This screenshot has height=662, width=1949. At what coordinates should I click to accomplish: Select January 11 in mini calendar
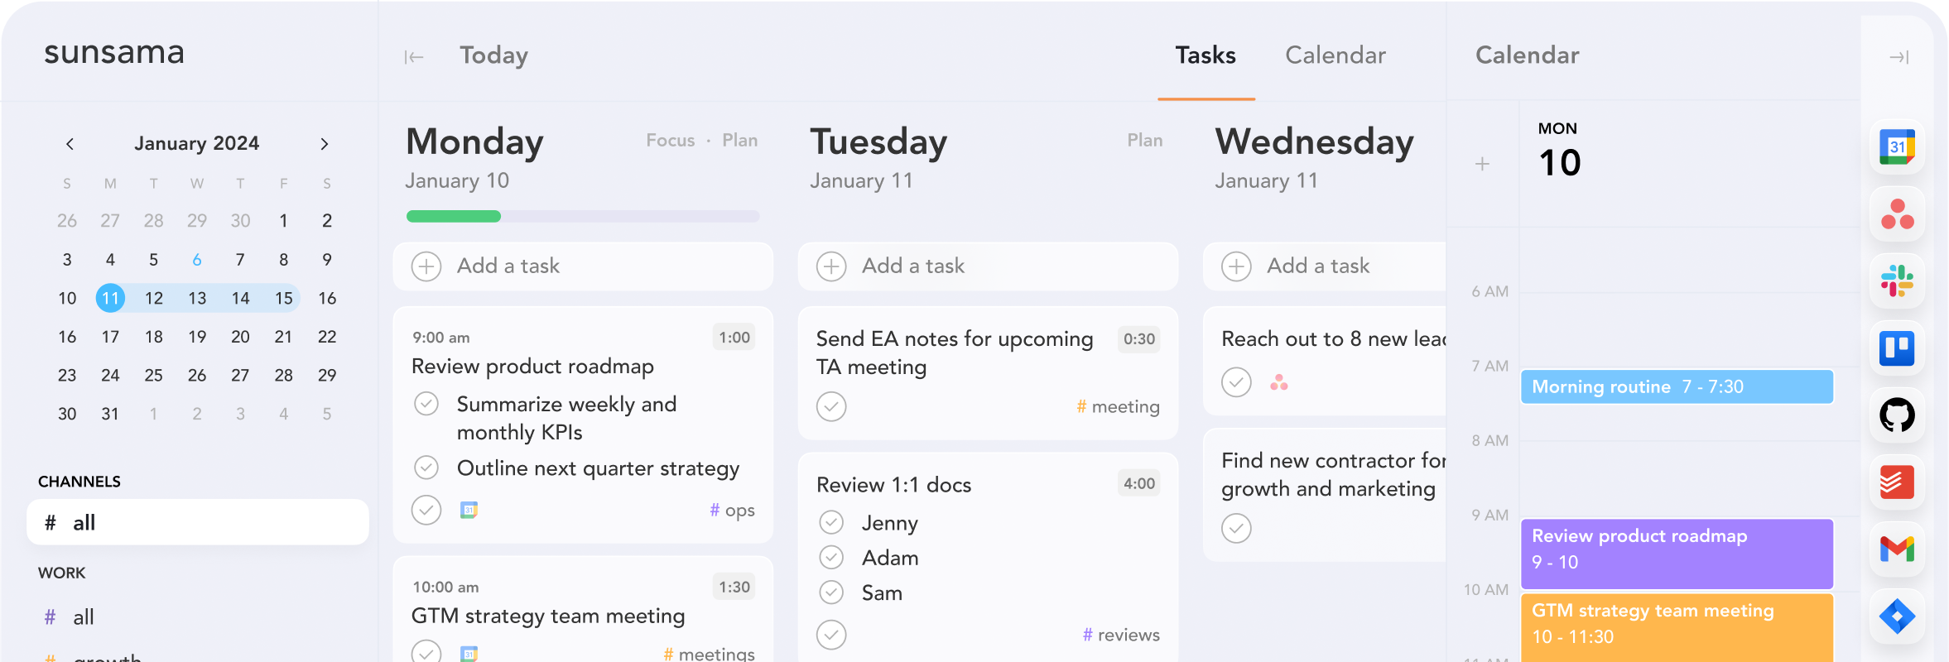click(x=110, y=298)
